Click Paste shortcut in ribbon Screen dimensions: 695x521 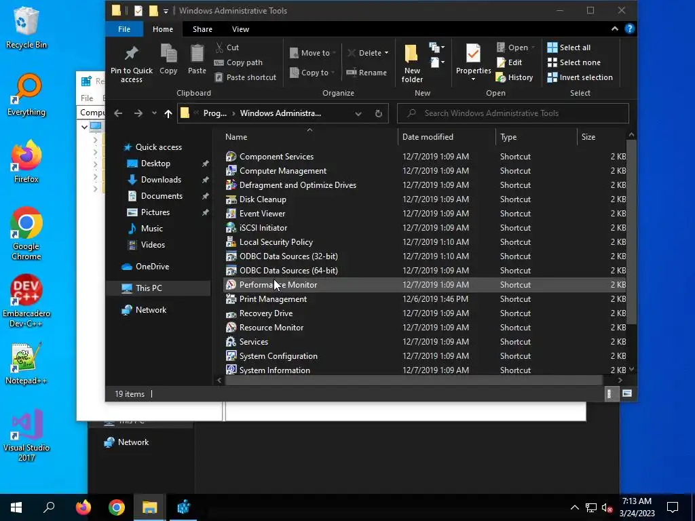[245, 77]
